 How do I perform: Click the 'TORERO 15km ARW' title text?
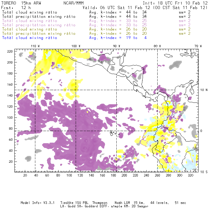coord(21,3)
